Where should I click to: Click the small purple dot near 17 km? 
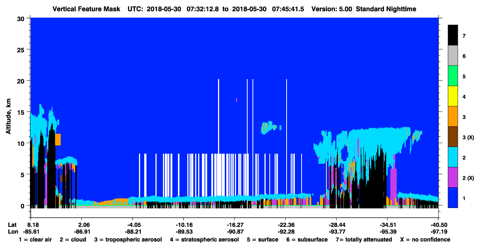click(236, 100)
